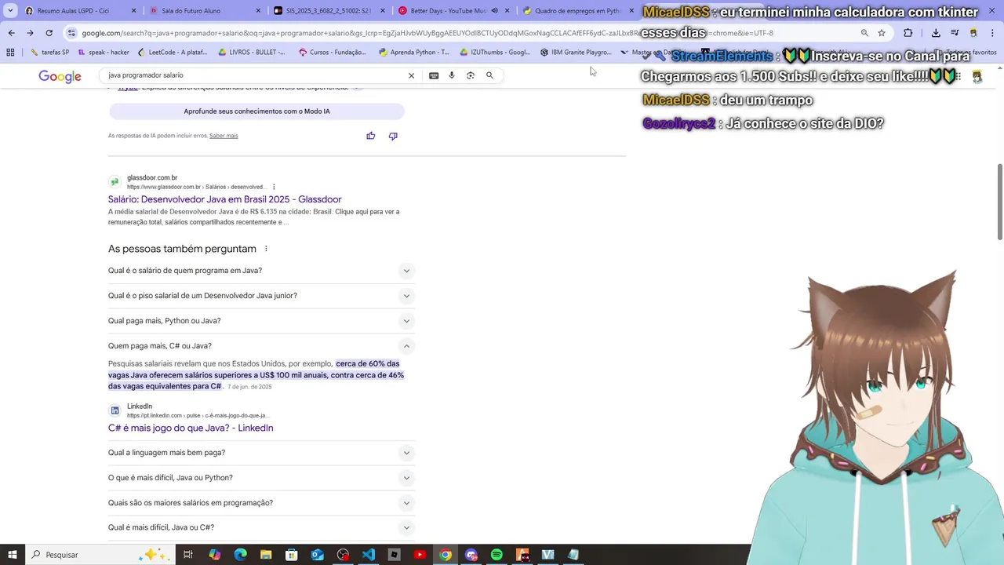Mute the Better Days YouTube Music tab
The width and height of the screenshot is (1004, 565).
pyautogui.click(x=494, y=11)
